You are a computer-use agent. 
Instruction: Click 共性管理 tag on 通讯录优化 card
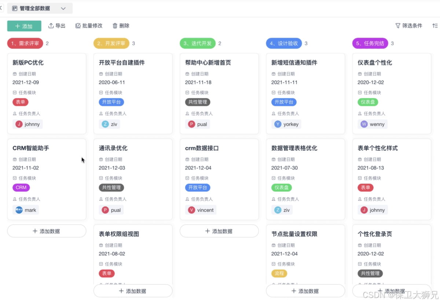(111, 187)
